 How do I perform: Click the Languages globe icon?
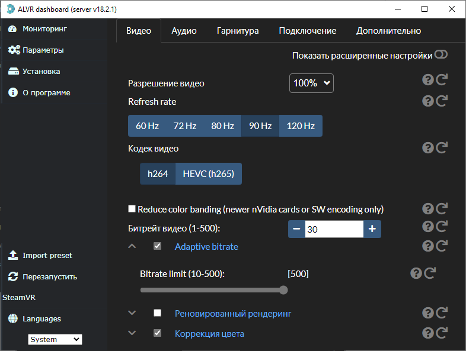pyautogui.click(x=13, y=318)
